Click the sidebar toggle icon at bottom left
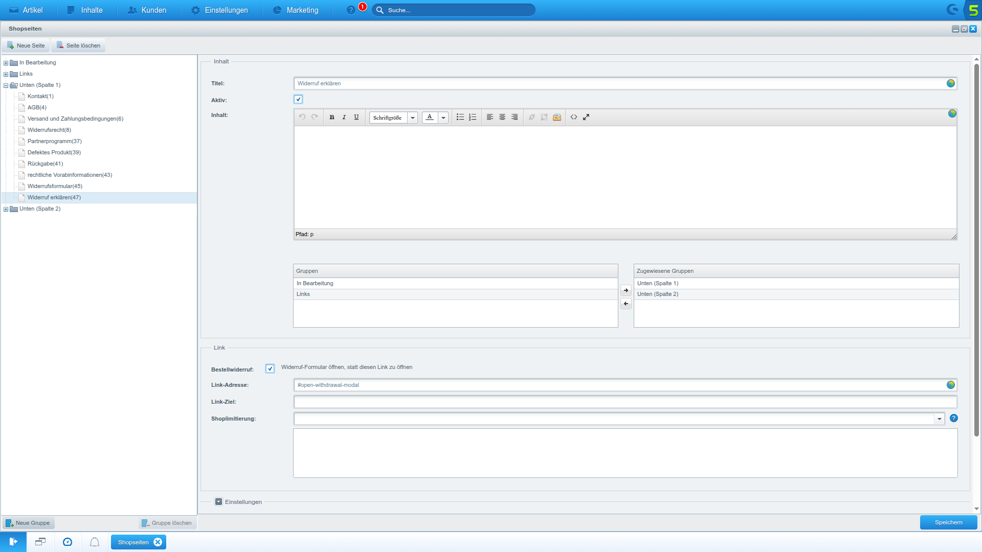 (x=13, y=542)
